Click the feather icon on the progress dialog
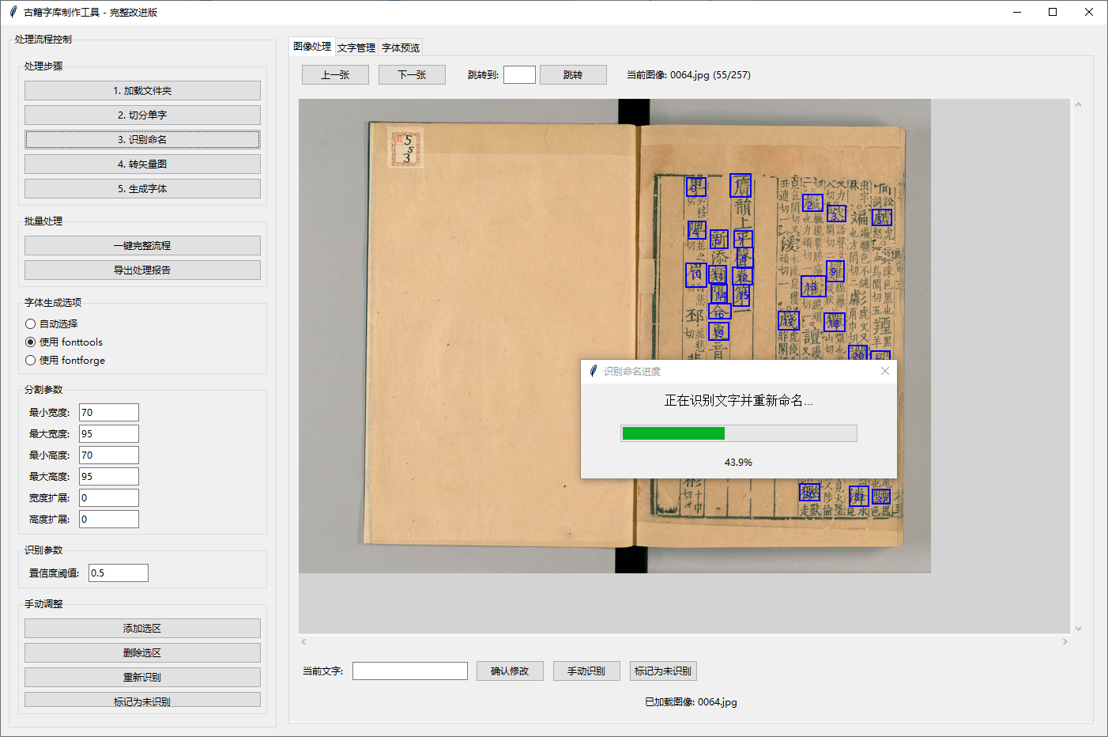Viewport: 1108px width, 737px height. pyautogui.click(x=593, y=371)
